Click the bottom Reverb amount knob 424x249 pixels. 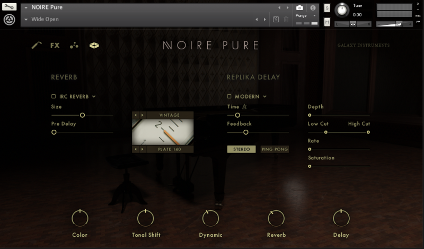click(x=276, y=218)
